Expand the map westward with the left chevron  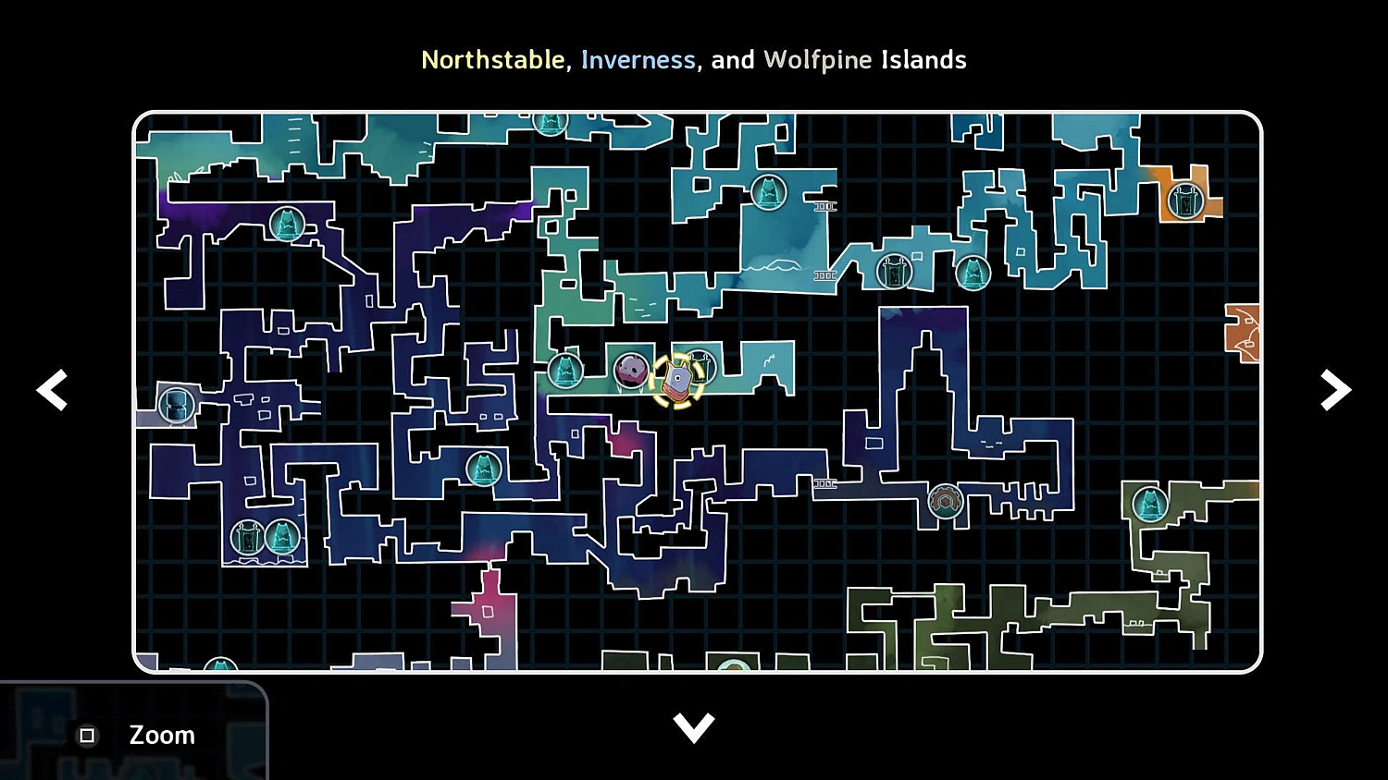click(x=53, y=390)
